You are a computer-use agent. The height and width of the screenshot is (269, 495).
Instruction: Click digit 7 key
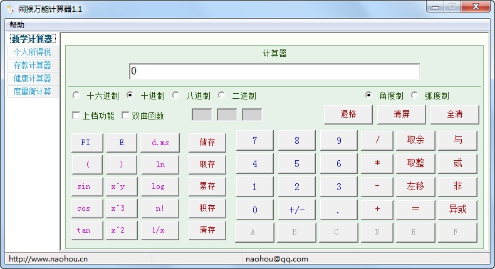[255, 141]
